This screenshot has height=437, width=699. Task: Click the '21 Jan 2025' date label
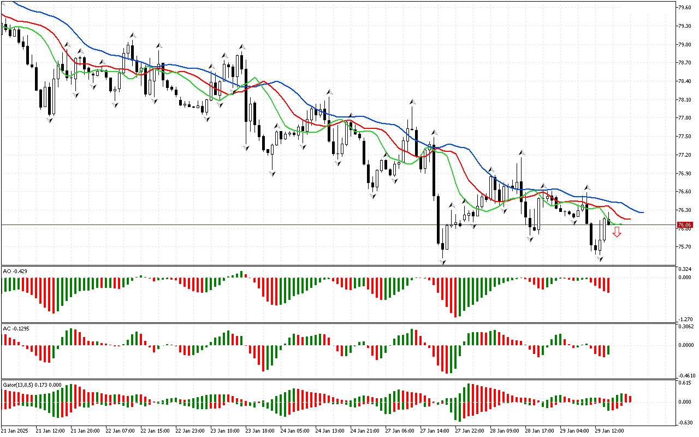(x=14, y=431)
